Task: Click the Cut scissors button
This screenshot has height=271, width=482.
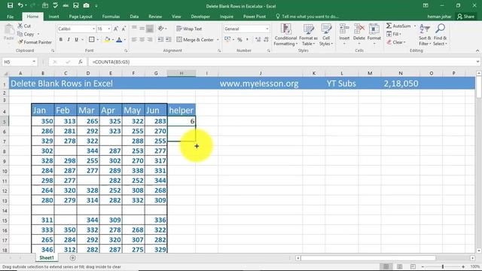Action: tap(24, 26)
